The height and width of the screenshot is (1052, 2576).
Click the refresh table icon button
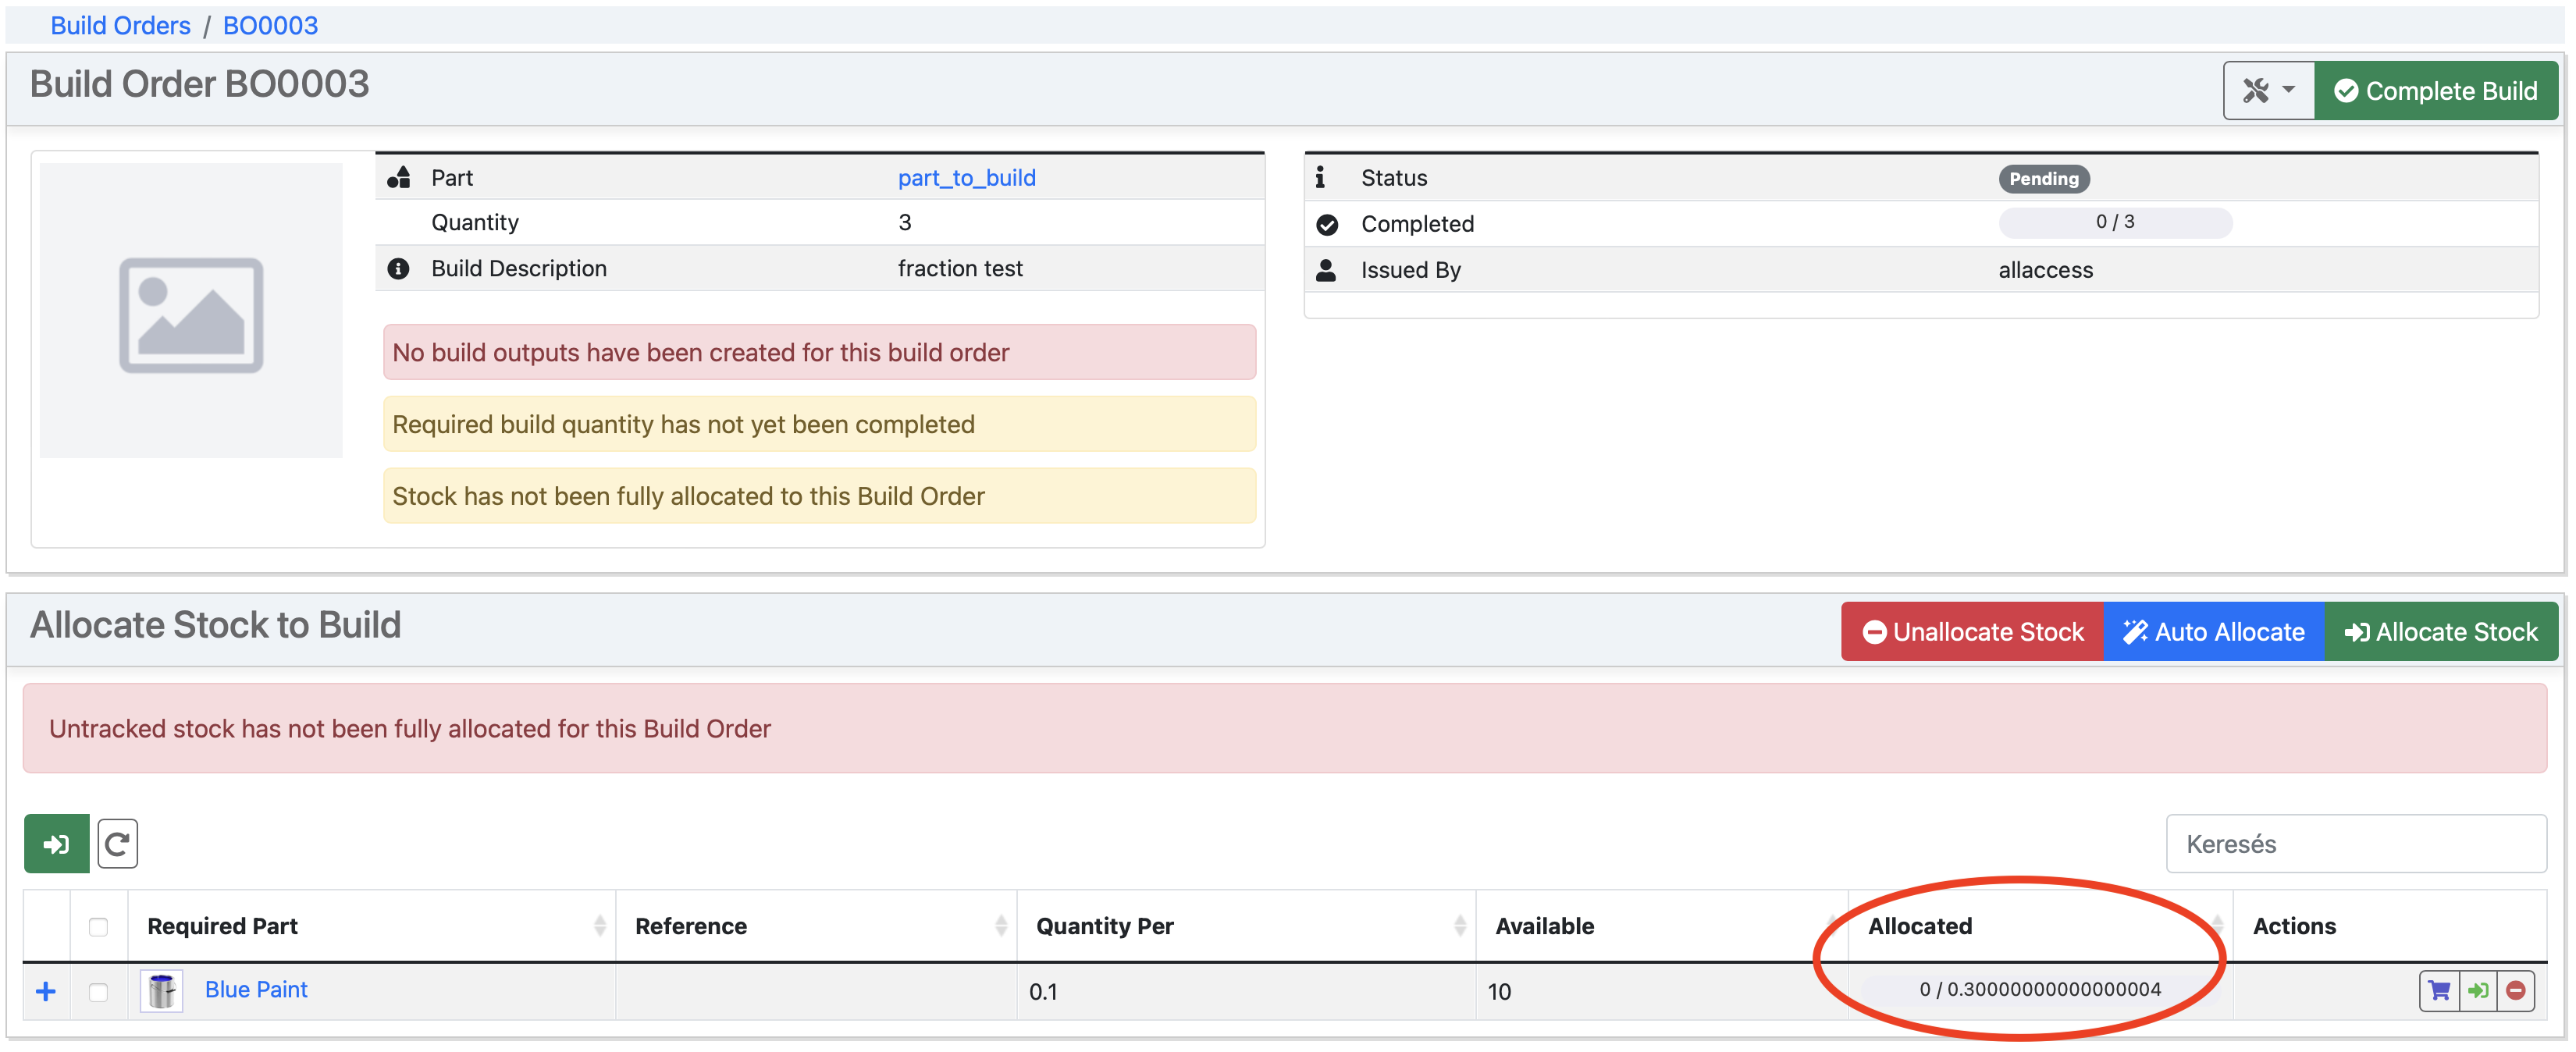click(x=117, y=843)
